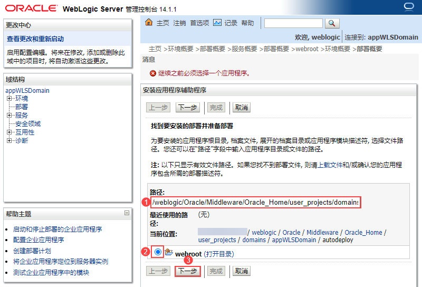Click the bottom 完成 button
The image size is (422, 287).
216,271
